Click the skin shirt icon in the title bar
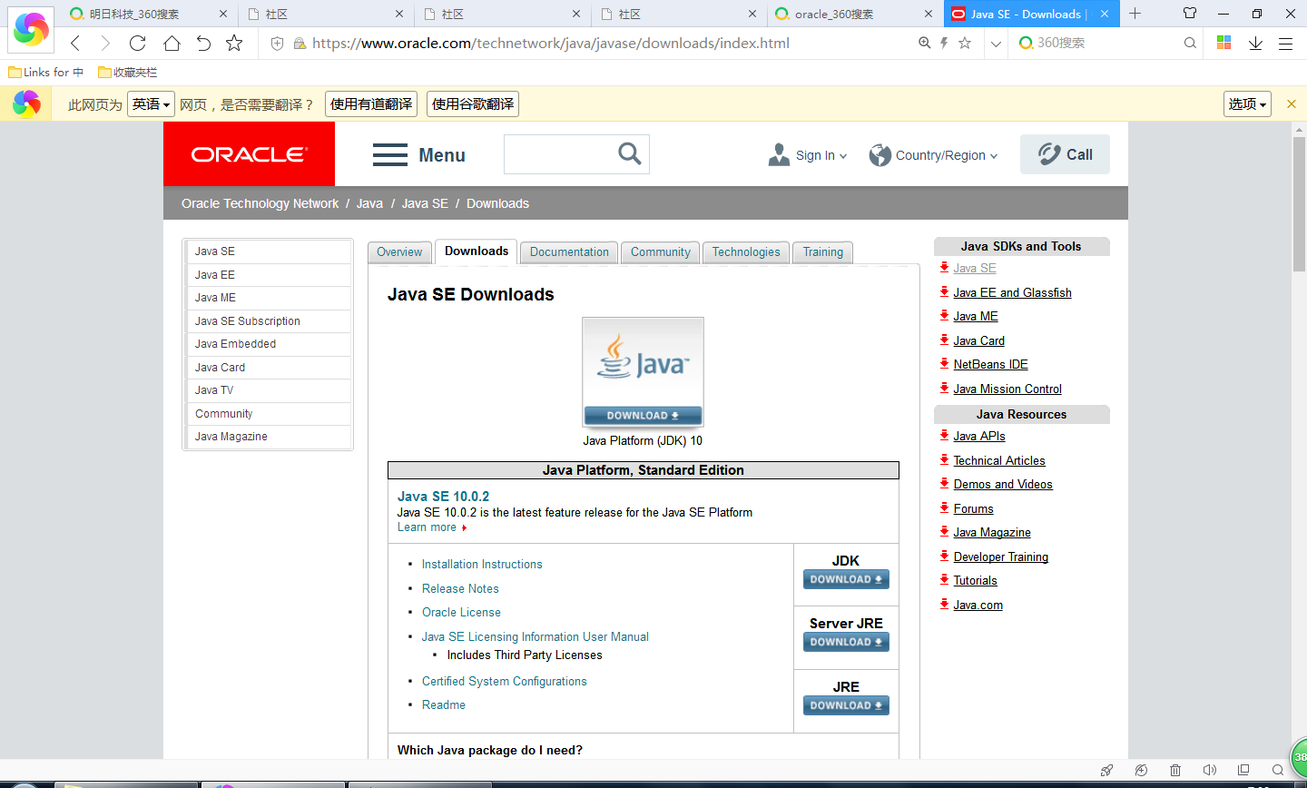This screenshot has height=788, width=1307. pyautogui.click(x=1190, y=14)
